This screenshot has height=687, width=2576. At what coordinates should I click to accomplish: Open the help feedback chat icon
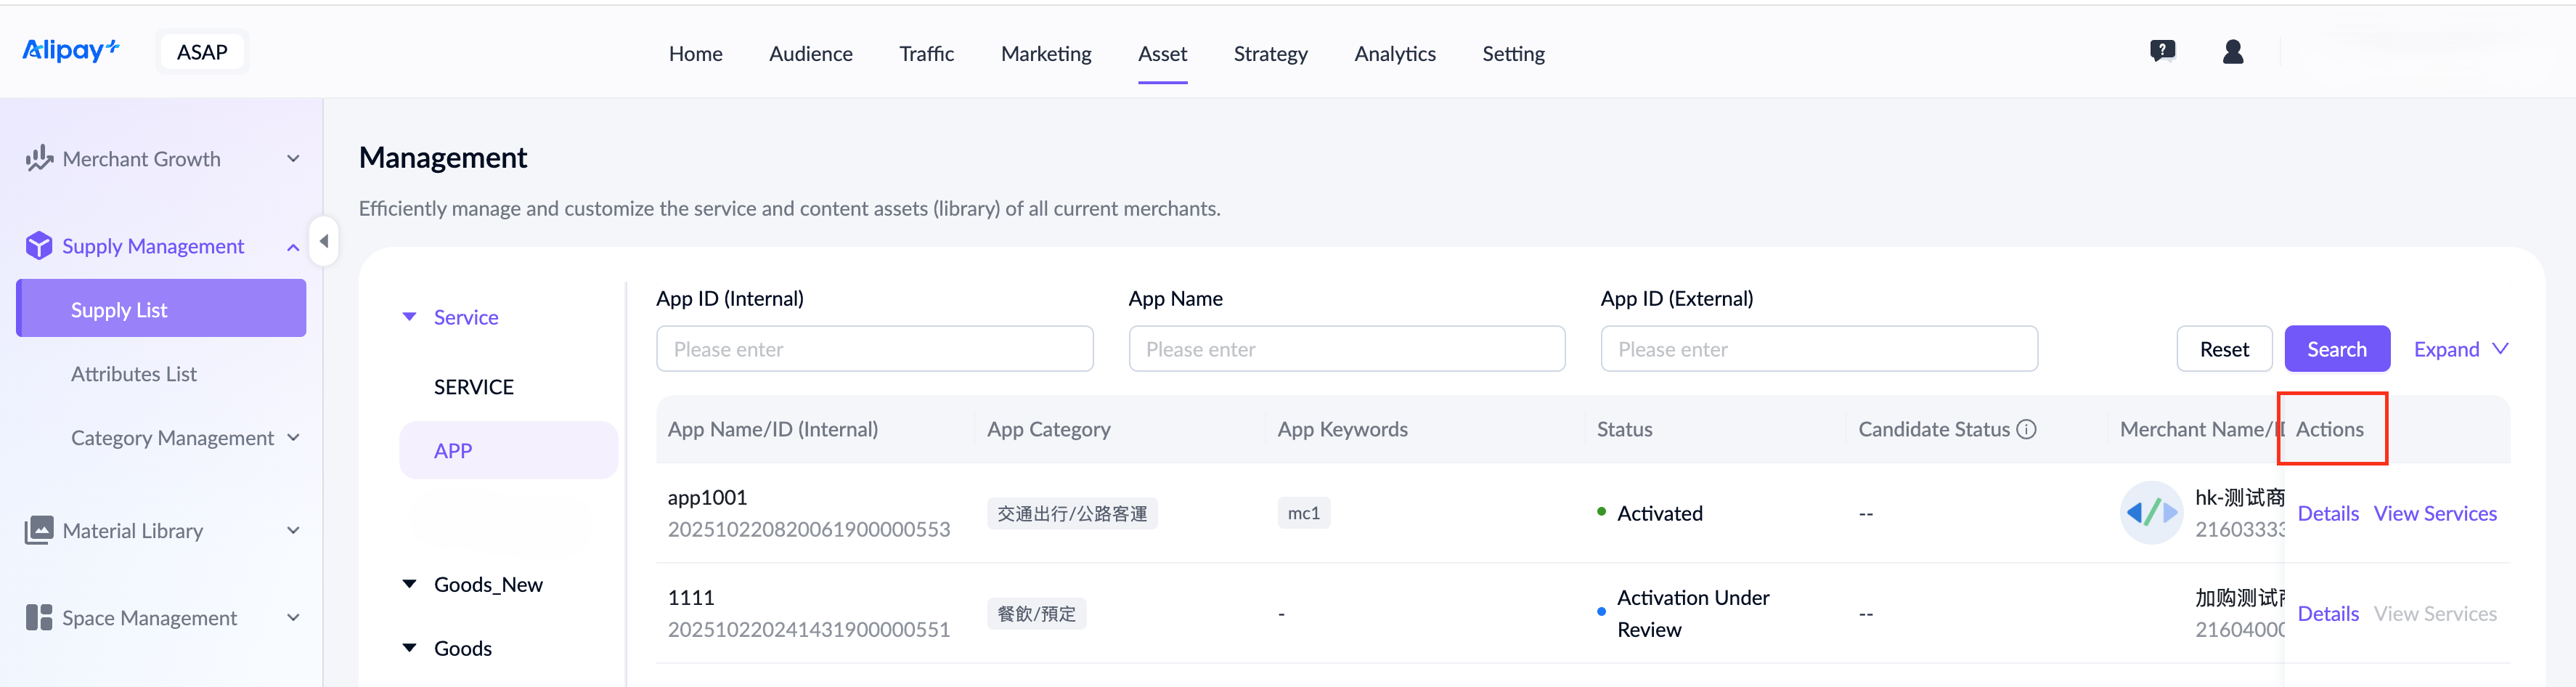[2162, 52]
